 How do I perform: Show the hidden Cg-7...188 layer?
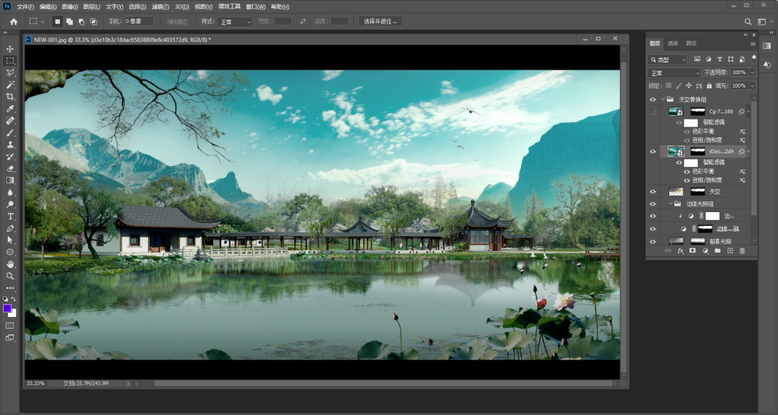point(653,111)
